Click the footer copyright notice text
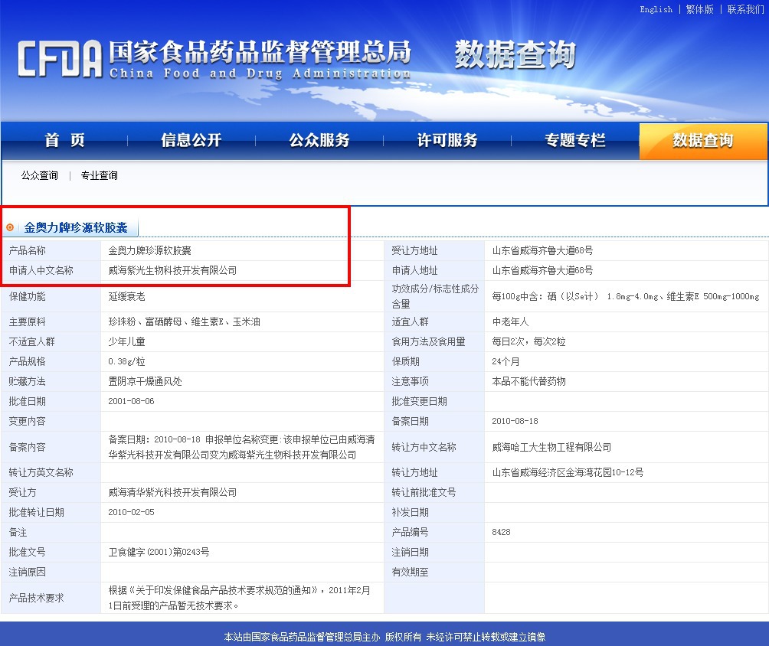 click(x=384, y=637)
